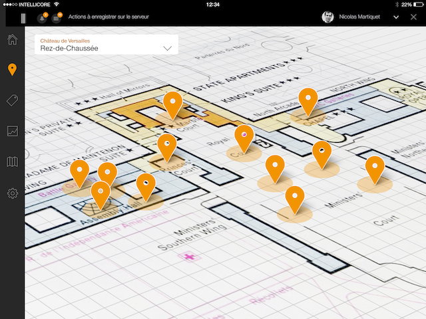Open the folded map sidebar icon
Image resolution: width=426 pixels, height=319 pixels.
12,162
